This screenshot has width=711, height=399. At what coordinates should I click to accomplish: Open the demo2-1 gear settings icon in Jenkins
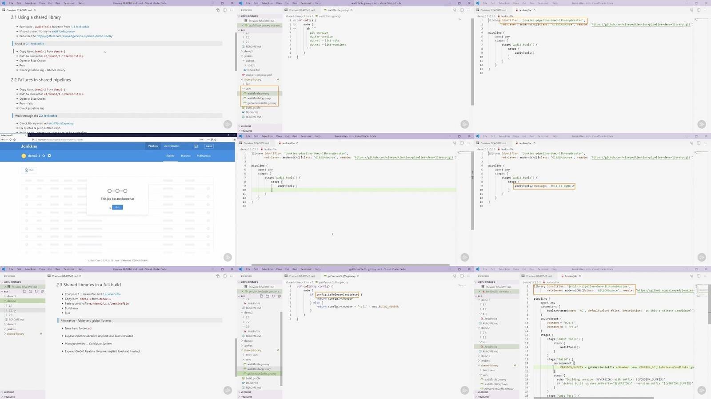(x=49, y=156)
